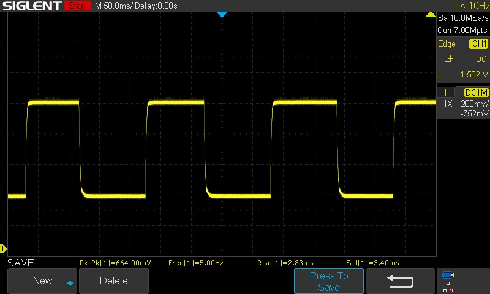
Task: Click the Fall[1]=3.40ms measurement
Action: tap(372, 263)
